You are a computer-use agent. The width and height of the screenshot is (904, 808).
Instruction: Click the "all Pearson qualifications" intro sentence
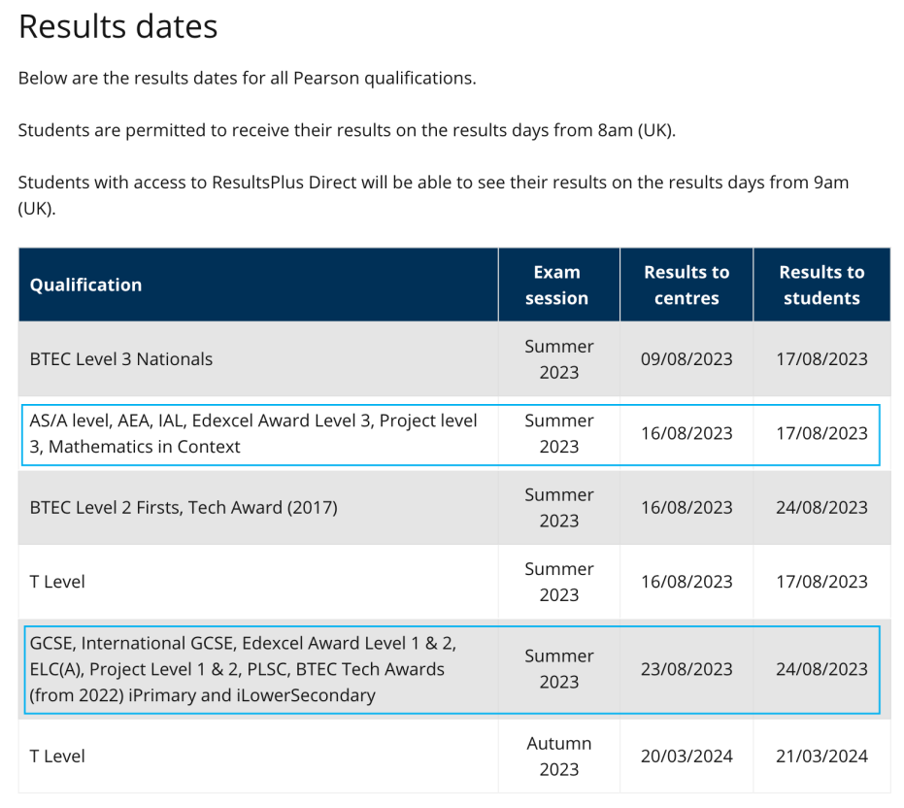coord(247,78)
